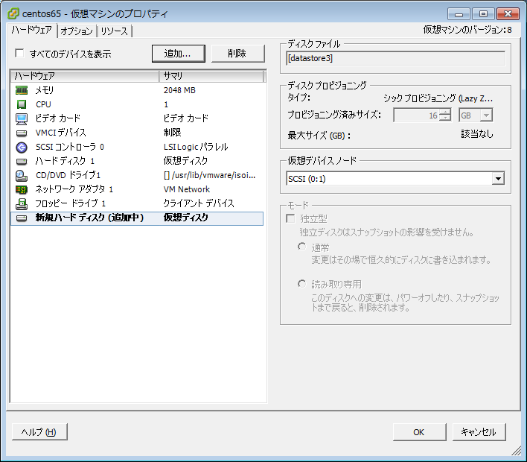Image resolution: width=527 pixels, height=462 pixels.
Task: Click the 'ビデオ カード' hardware row label
Action: pos(58,118)
